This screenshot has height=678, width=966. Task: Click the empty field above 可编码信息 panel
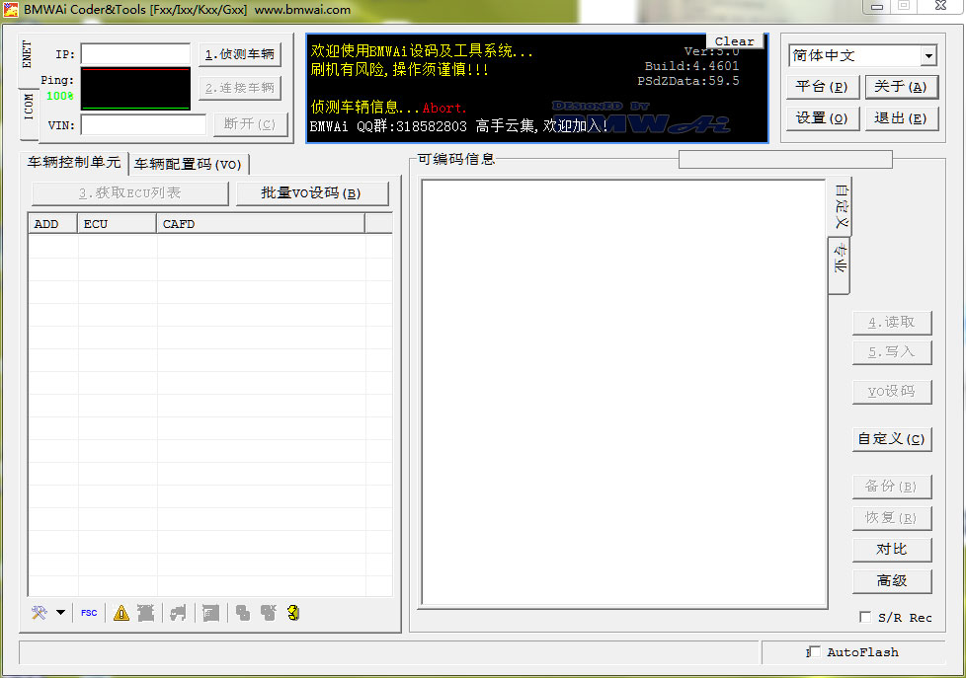pyautogui.click(x=785, y=160)
